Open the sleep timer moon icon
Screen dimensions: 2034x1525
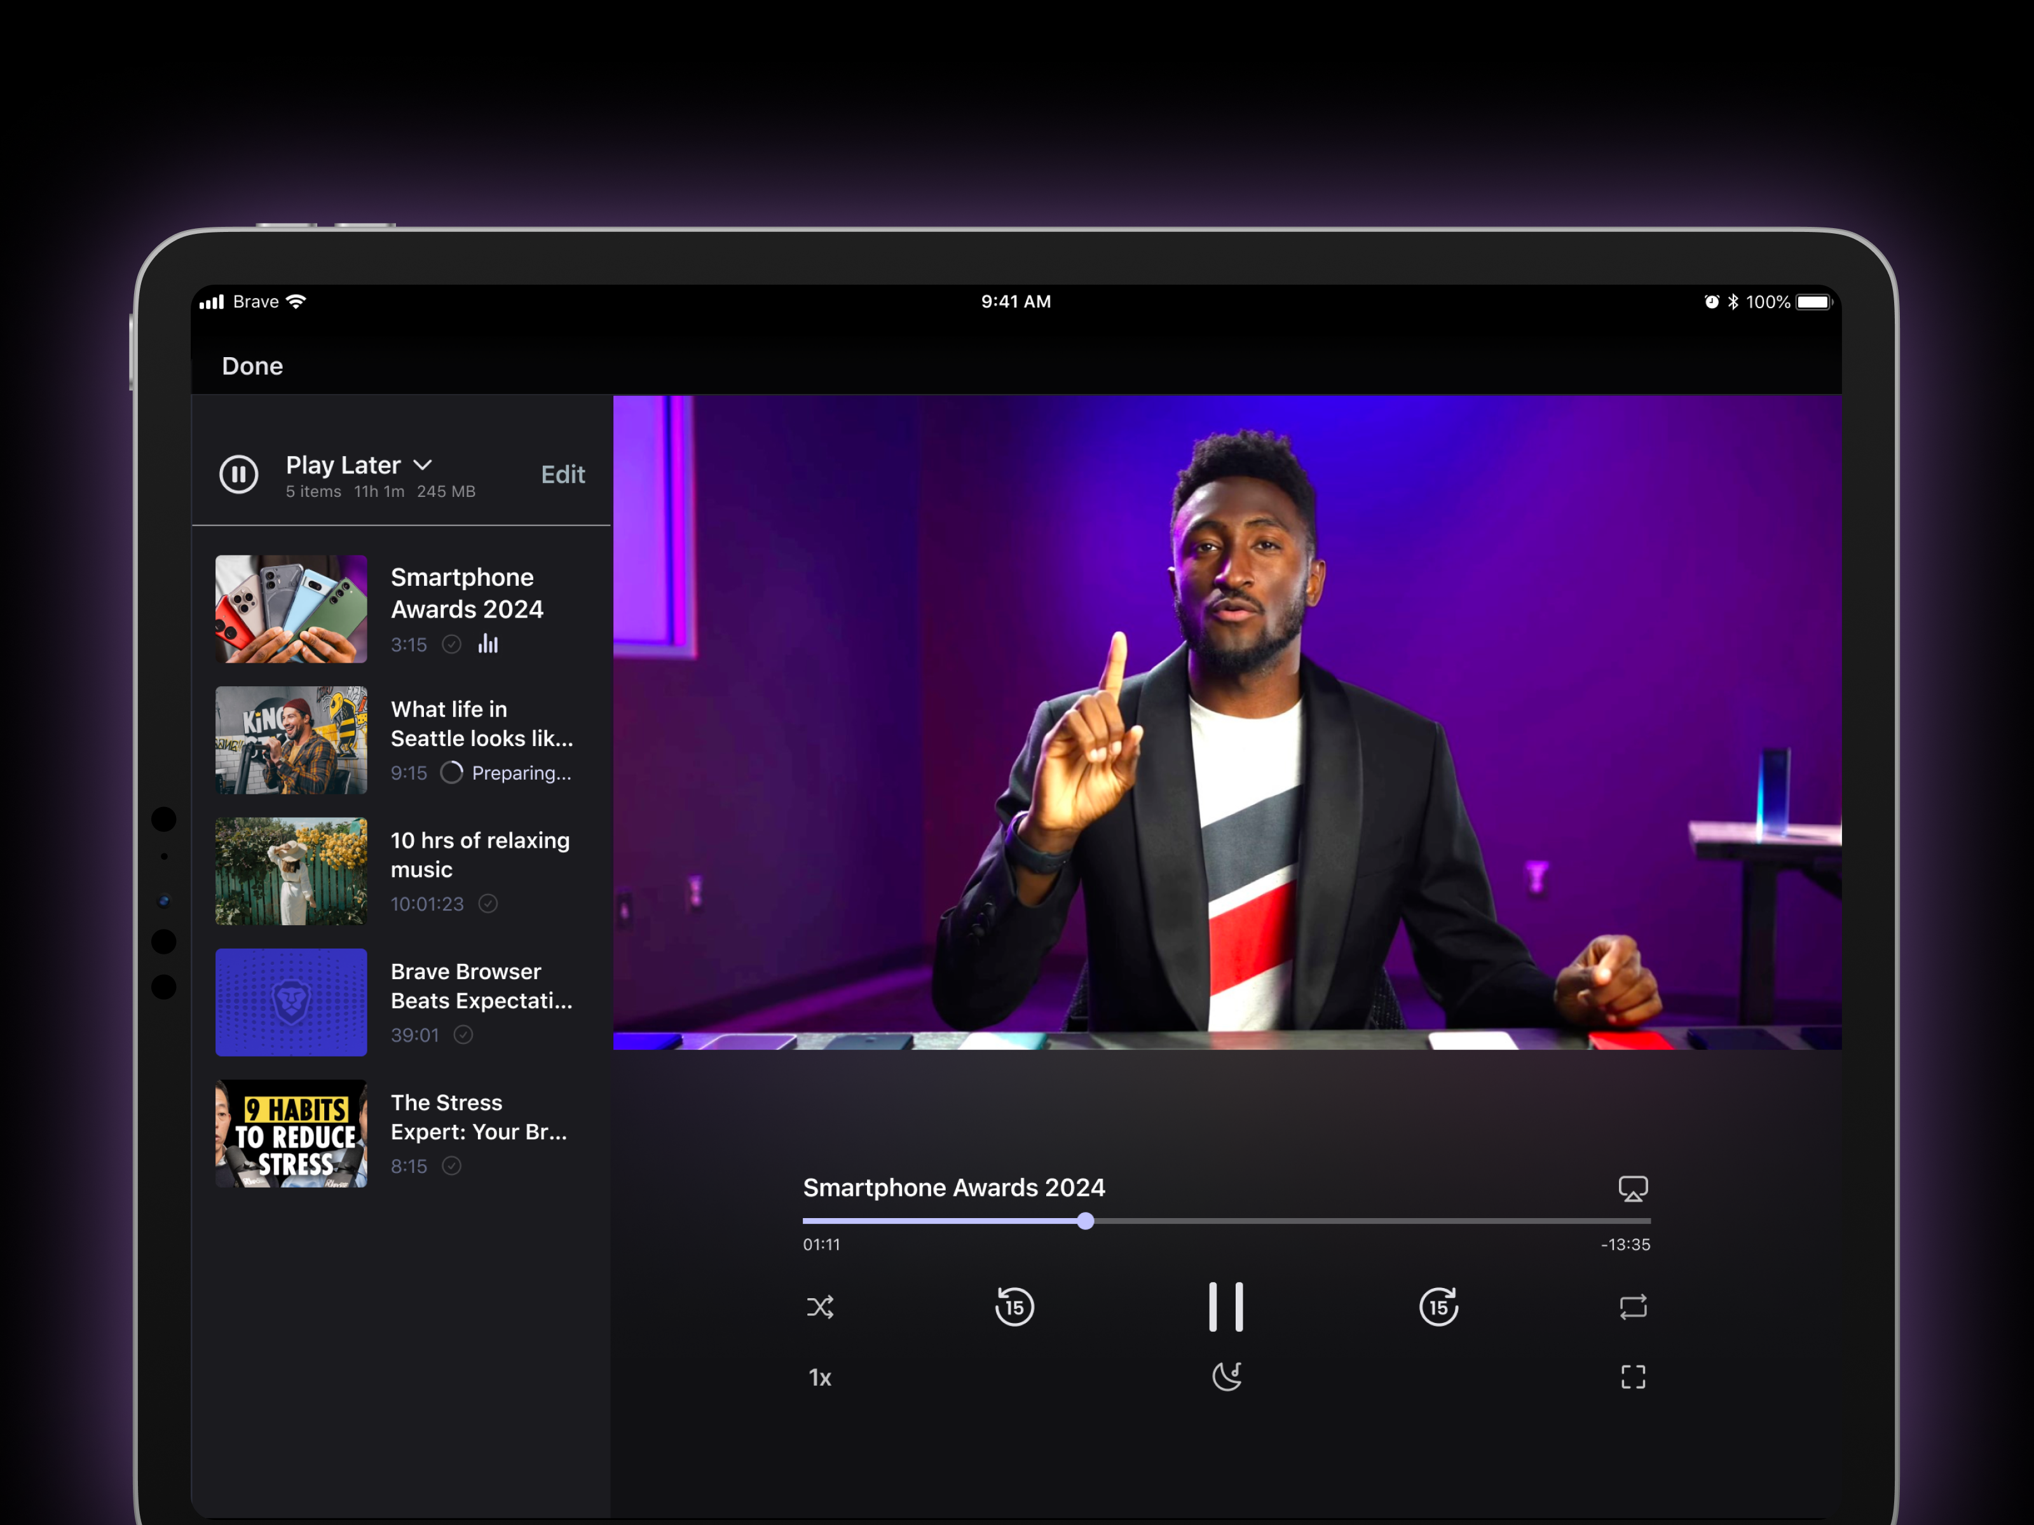click(1227, 1376)
